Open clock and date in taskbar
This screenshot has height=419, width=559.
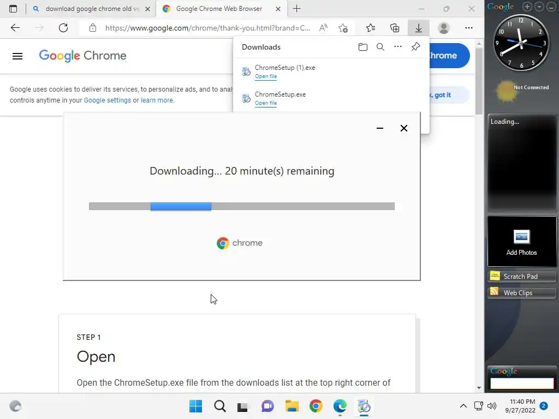point(520,406)
